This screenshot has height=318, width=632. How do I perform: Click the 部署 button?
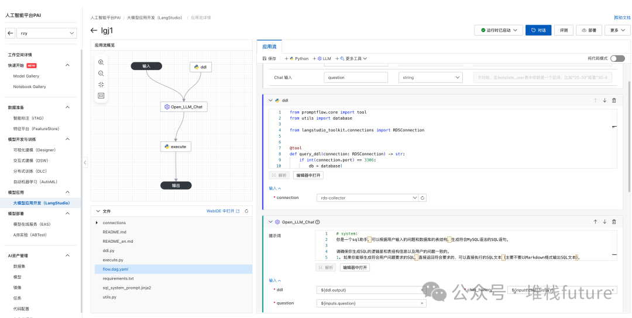click(x=589, y=30)
